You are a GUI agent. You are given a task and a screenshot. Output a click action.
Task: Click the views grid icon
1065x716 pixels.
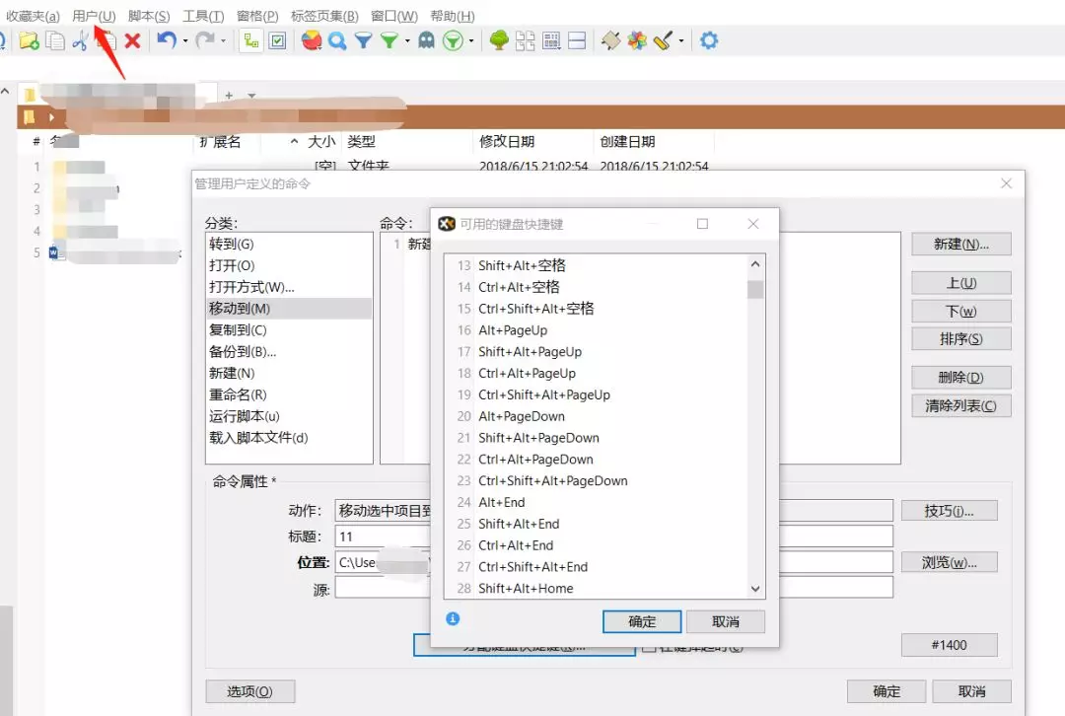point(551,40)
